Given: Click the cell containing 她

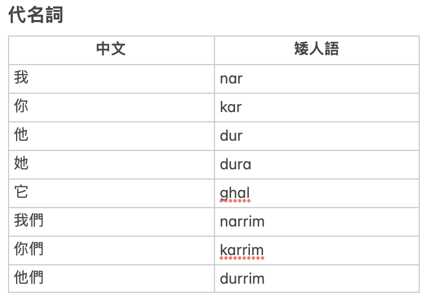Looking at the screenshot, I should pos(112,165).
